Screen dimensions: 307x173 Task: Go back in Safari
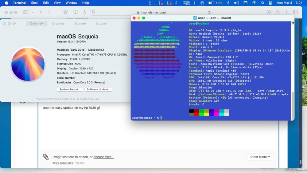[41, 12]
